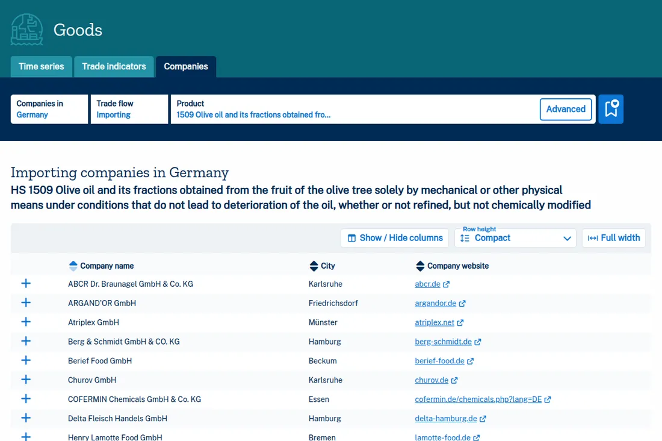The width and height of the screenshot is (662, 441).
Task: Change the Trade flow Importing selector
Action: tap(129, 109)
